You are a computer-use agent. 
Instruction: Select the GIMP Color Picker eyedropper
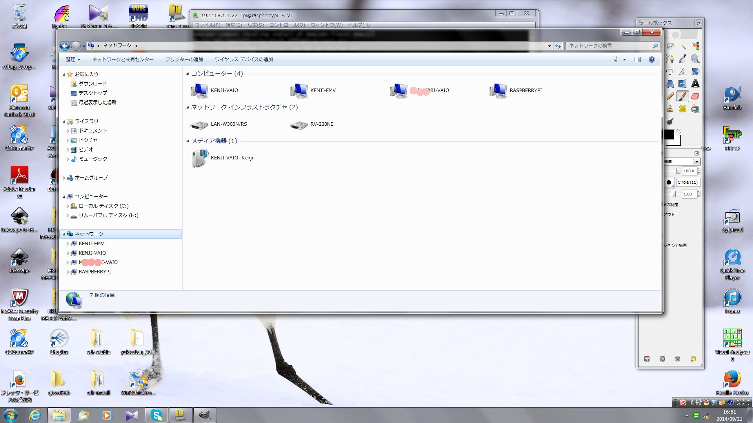683,59
